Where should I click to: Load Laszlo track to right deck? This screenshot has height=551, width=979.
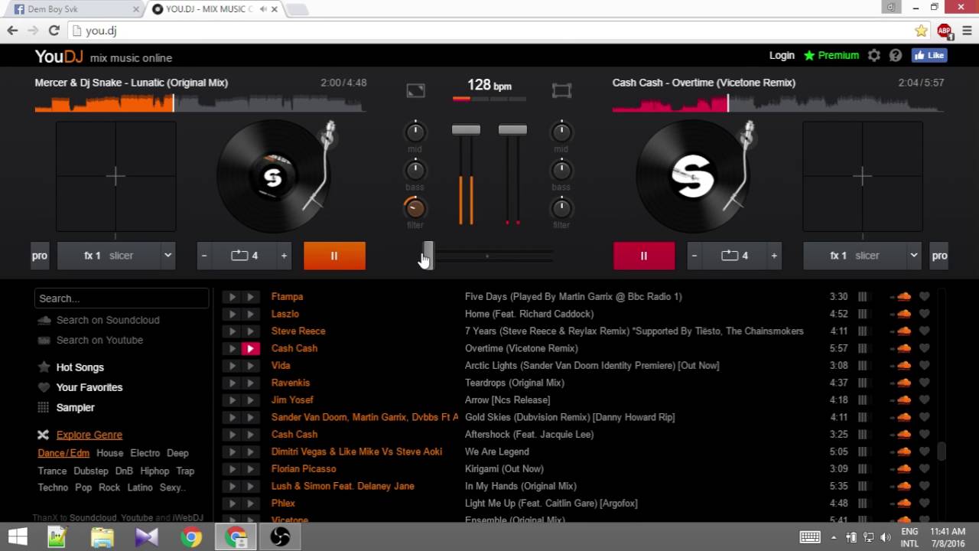[x=250, y=314]
